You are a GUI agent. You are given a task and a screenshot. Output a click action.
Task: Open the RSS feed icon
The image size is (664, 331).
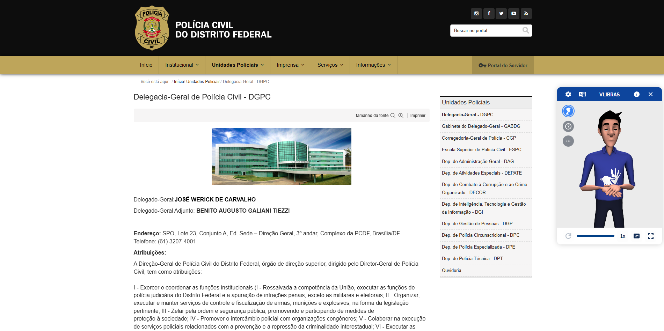coord(526,14)
